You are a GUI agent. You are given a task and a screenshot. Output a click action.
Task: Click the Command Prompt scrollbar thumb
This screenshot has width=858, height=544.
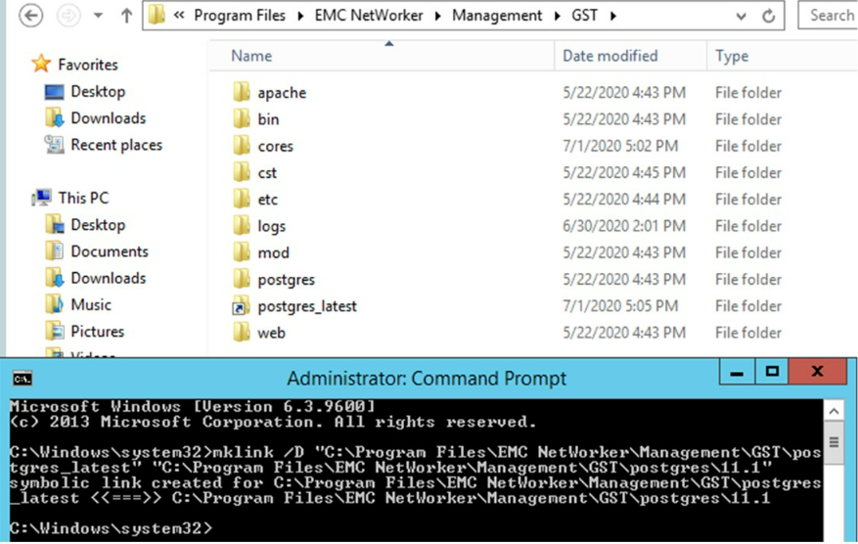[834, 442]
